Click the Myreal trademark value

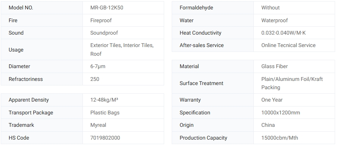tap(98, 125)
